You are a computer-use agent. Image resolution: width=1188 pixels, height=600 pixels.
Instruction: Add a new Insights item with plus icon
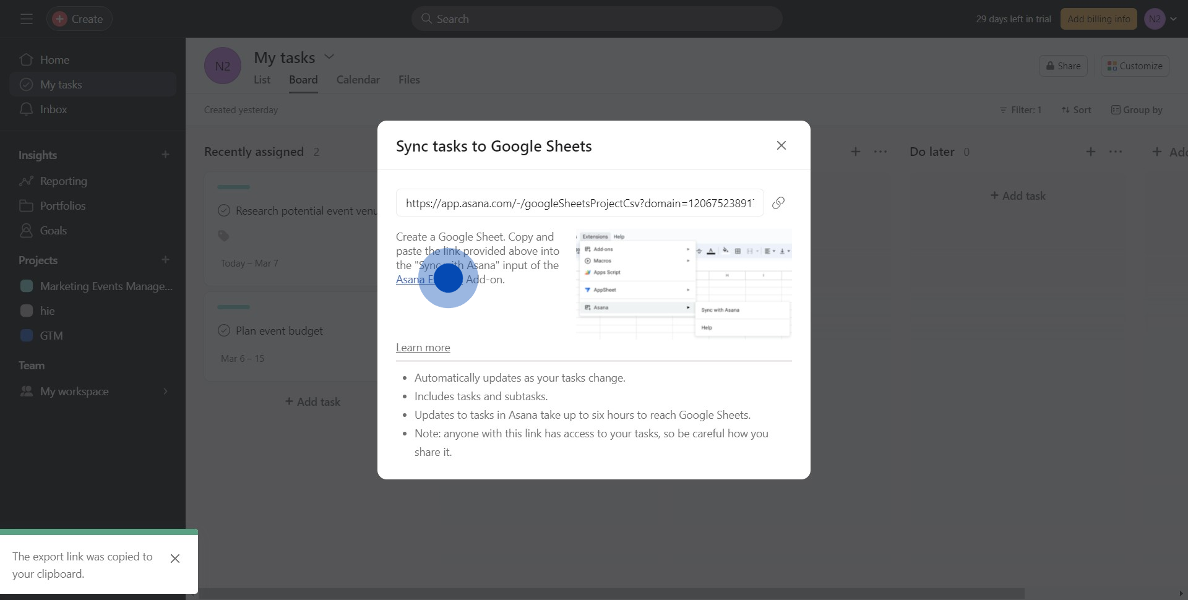[165, 155]
